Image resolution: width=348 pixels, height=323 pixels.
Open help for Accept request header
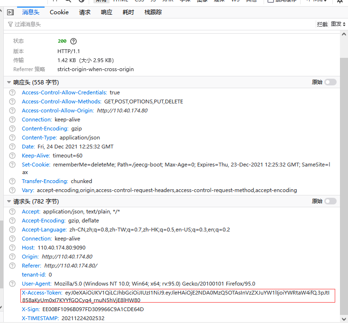(12, 212)
